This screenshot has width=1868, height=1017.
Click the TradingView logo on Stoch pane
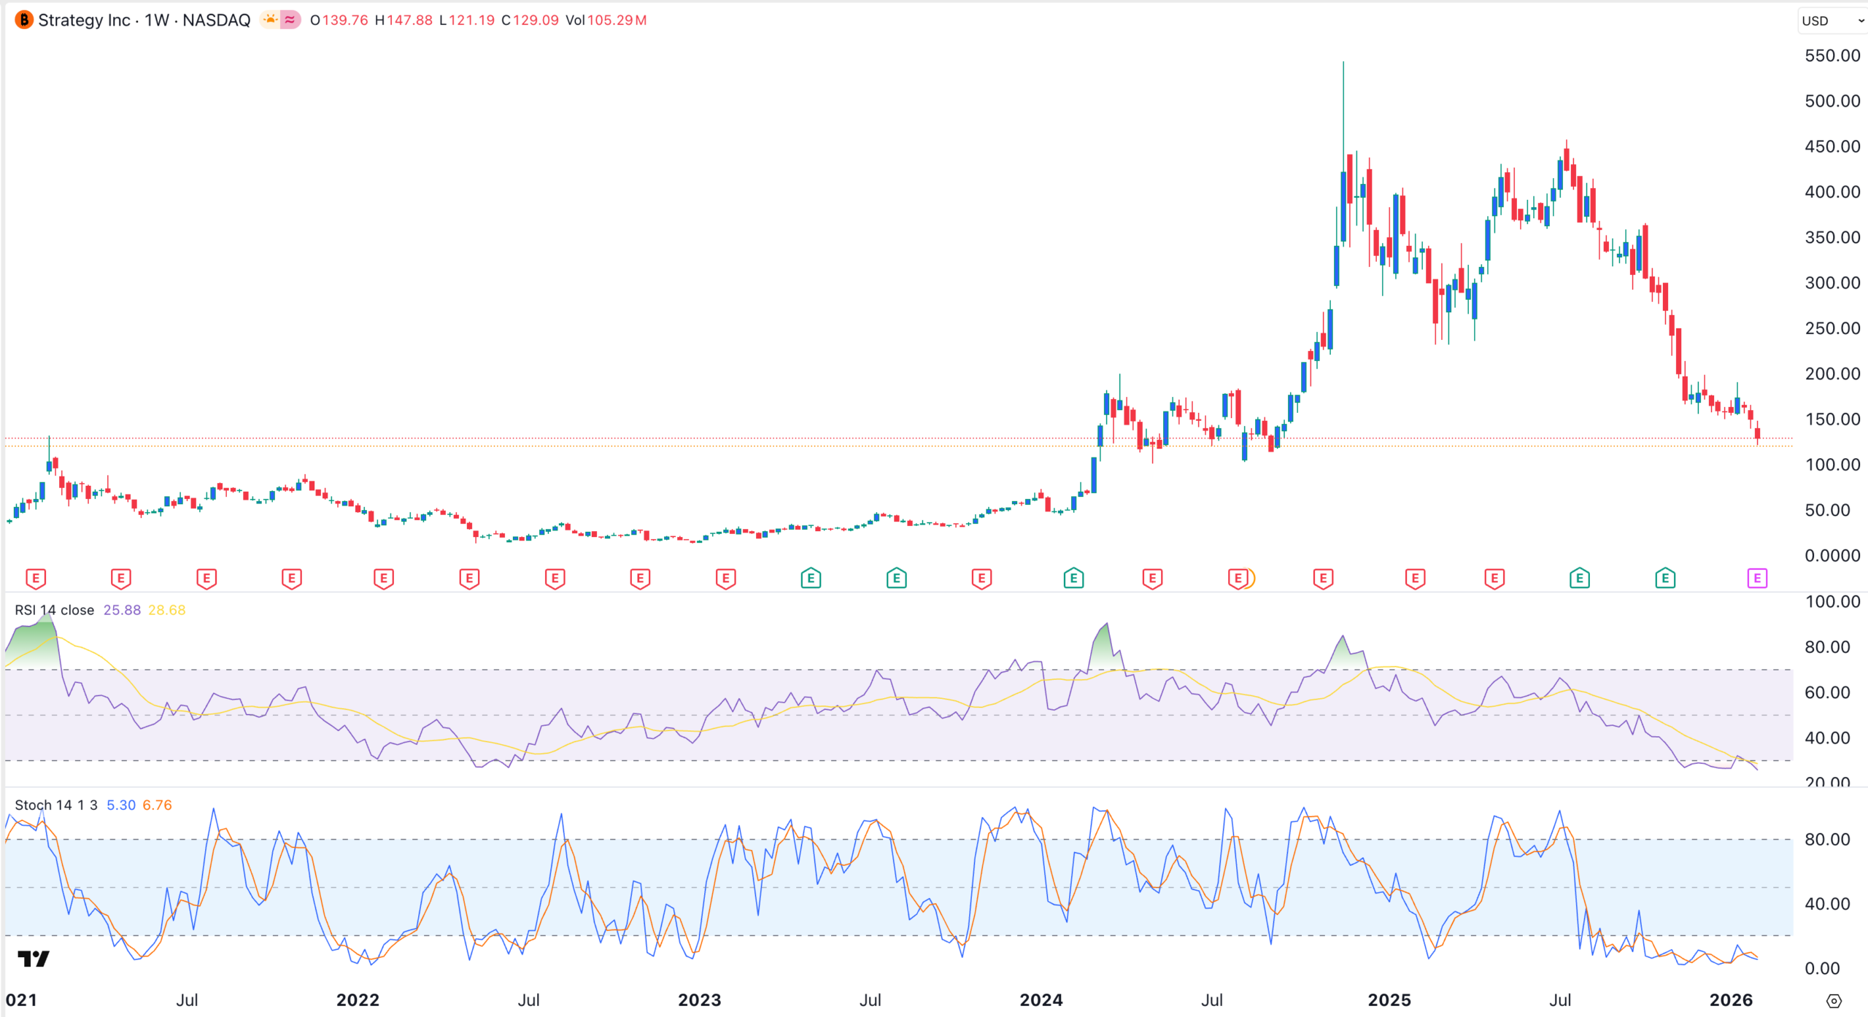tap(34, 958)
